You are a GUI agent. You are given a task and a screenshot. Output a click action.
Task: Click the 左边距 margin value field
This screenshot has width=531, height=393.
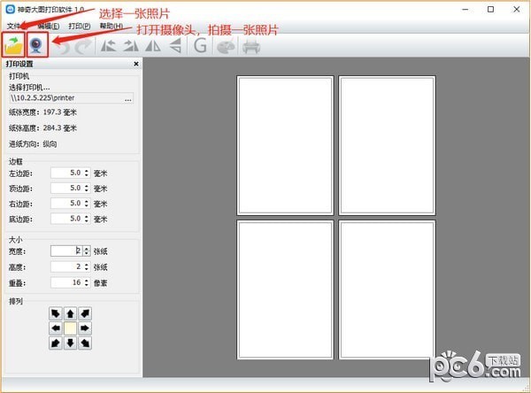(66, 173)
